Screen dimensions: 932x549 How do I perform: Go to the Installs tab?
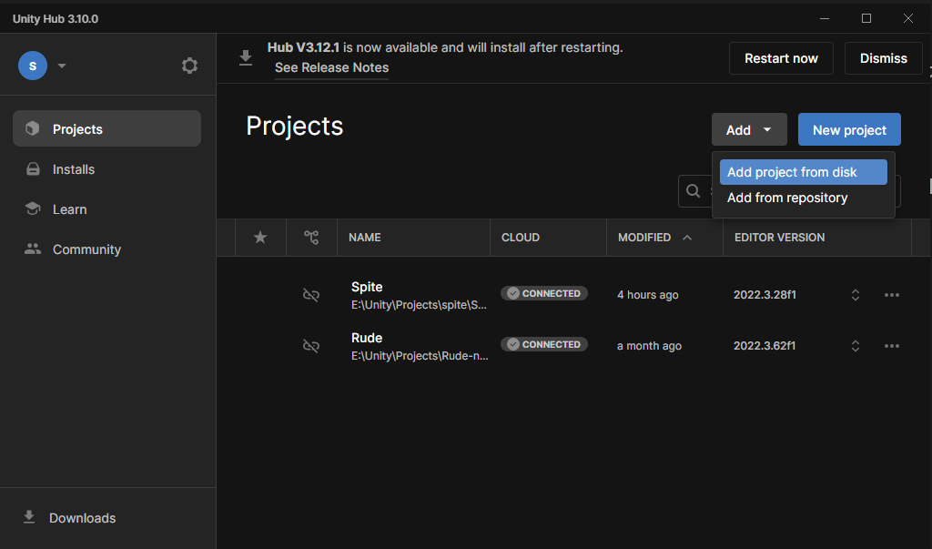[x=74, y=169]
